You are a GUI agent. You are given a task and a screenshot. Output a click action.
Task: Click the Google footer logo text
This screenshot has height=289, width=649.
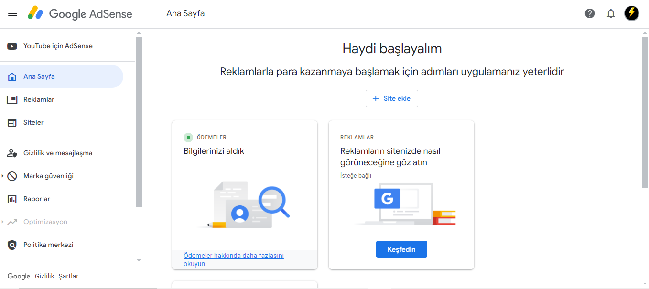pos(19,276)
